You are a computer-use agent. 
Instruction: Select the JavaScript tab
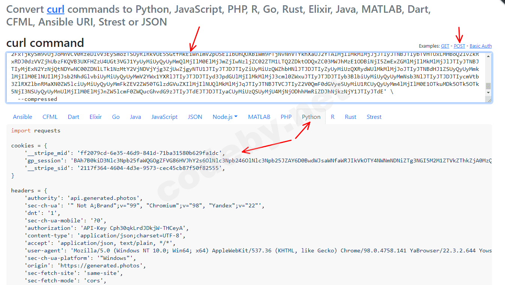coord(164,117)
